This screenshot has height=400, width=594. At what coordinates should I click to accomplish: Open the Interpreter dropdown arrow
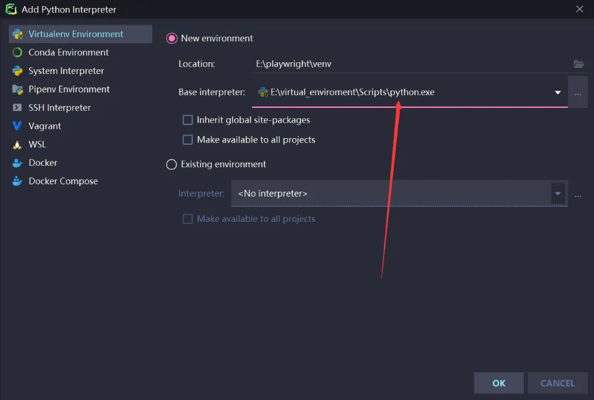558,194
